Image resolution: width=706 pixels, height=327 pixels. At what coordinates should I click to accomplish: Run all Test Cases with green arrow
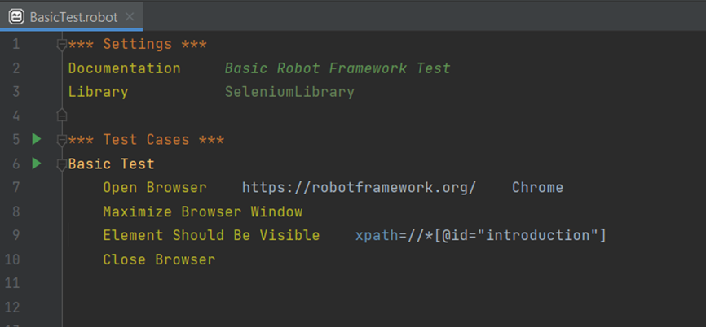point(37,140)
